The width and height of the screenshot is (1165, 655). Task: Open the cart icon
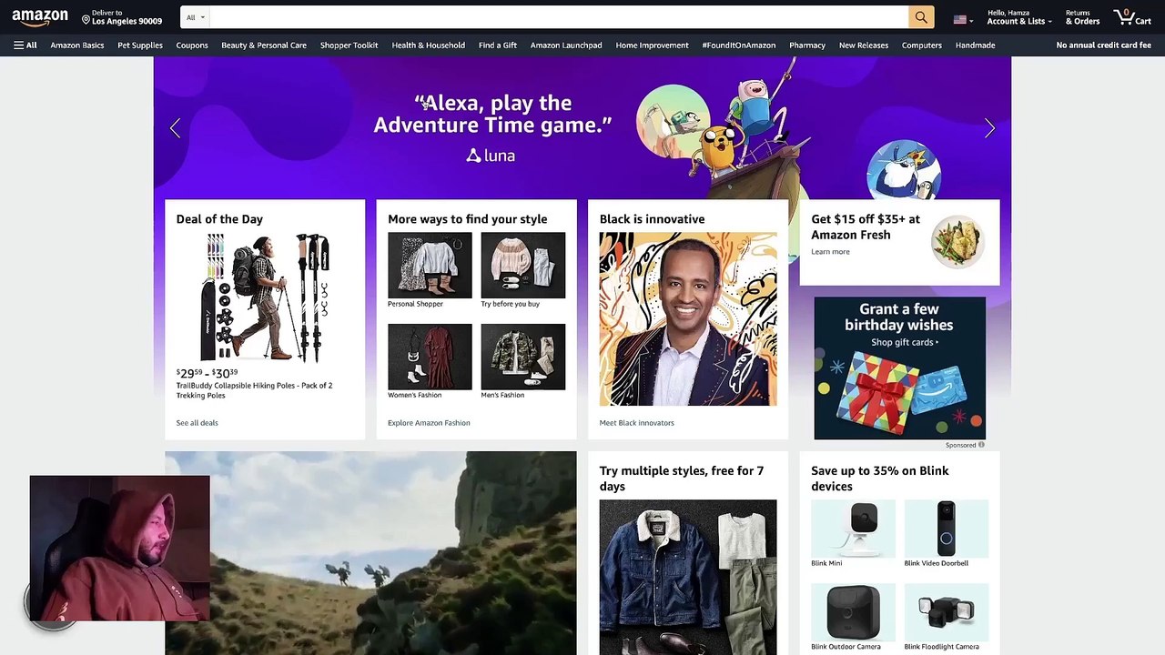tap(1132, 17)
